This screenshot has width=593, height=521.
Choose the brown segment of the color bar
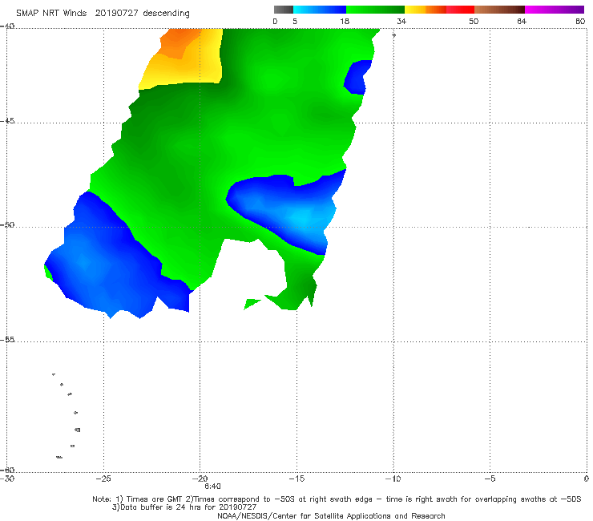(x=499, y=10)
